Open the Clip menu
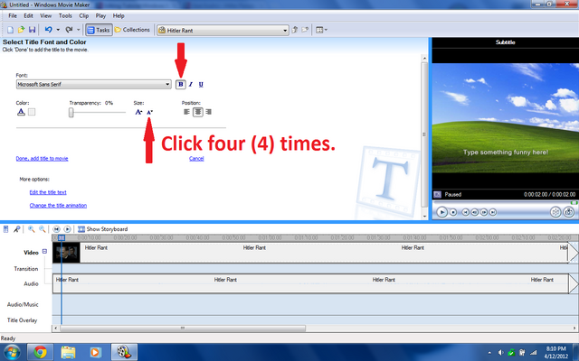The image size is (579, 361). coord(84,16)
